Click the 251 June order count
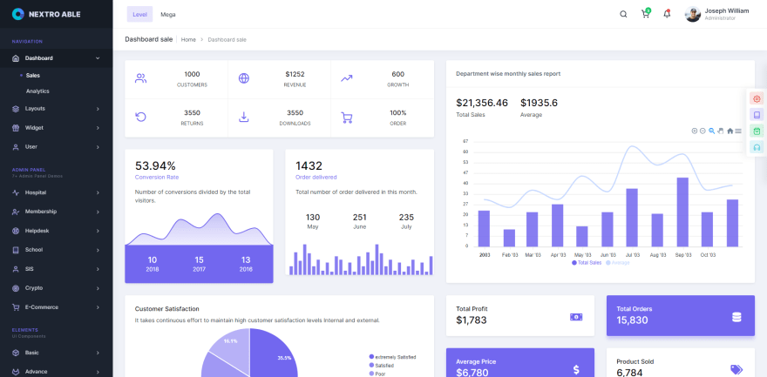 click(x=359, y=218)
